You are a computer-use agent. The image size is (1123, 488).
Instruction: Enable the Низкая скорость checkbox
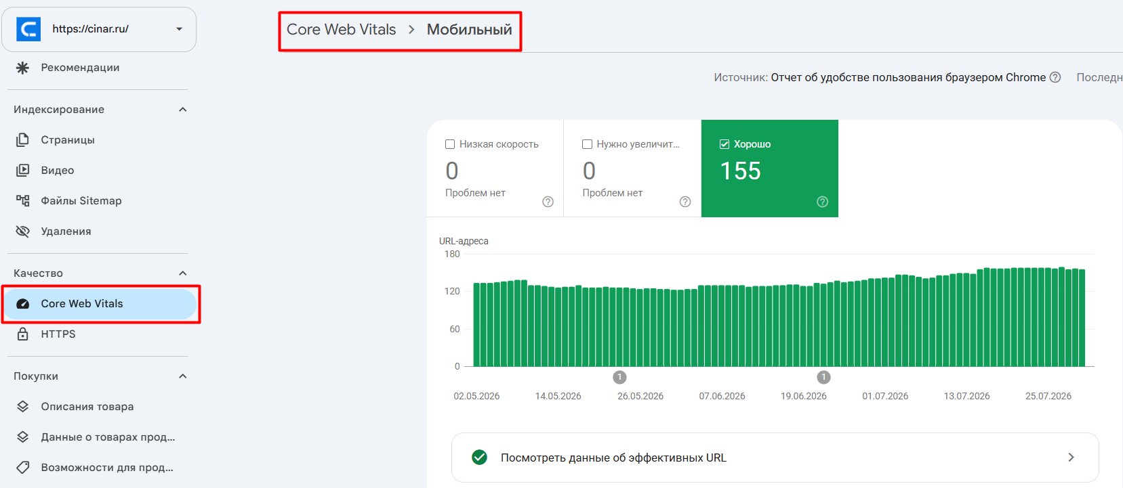pos(450,144)
